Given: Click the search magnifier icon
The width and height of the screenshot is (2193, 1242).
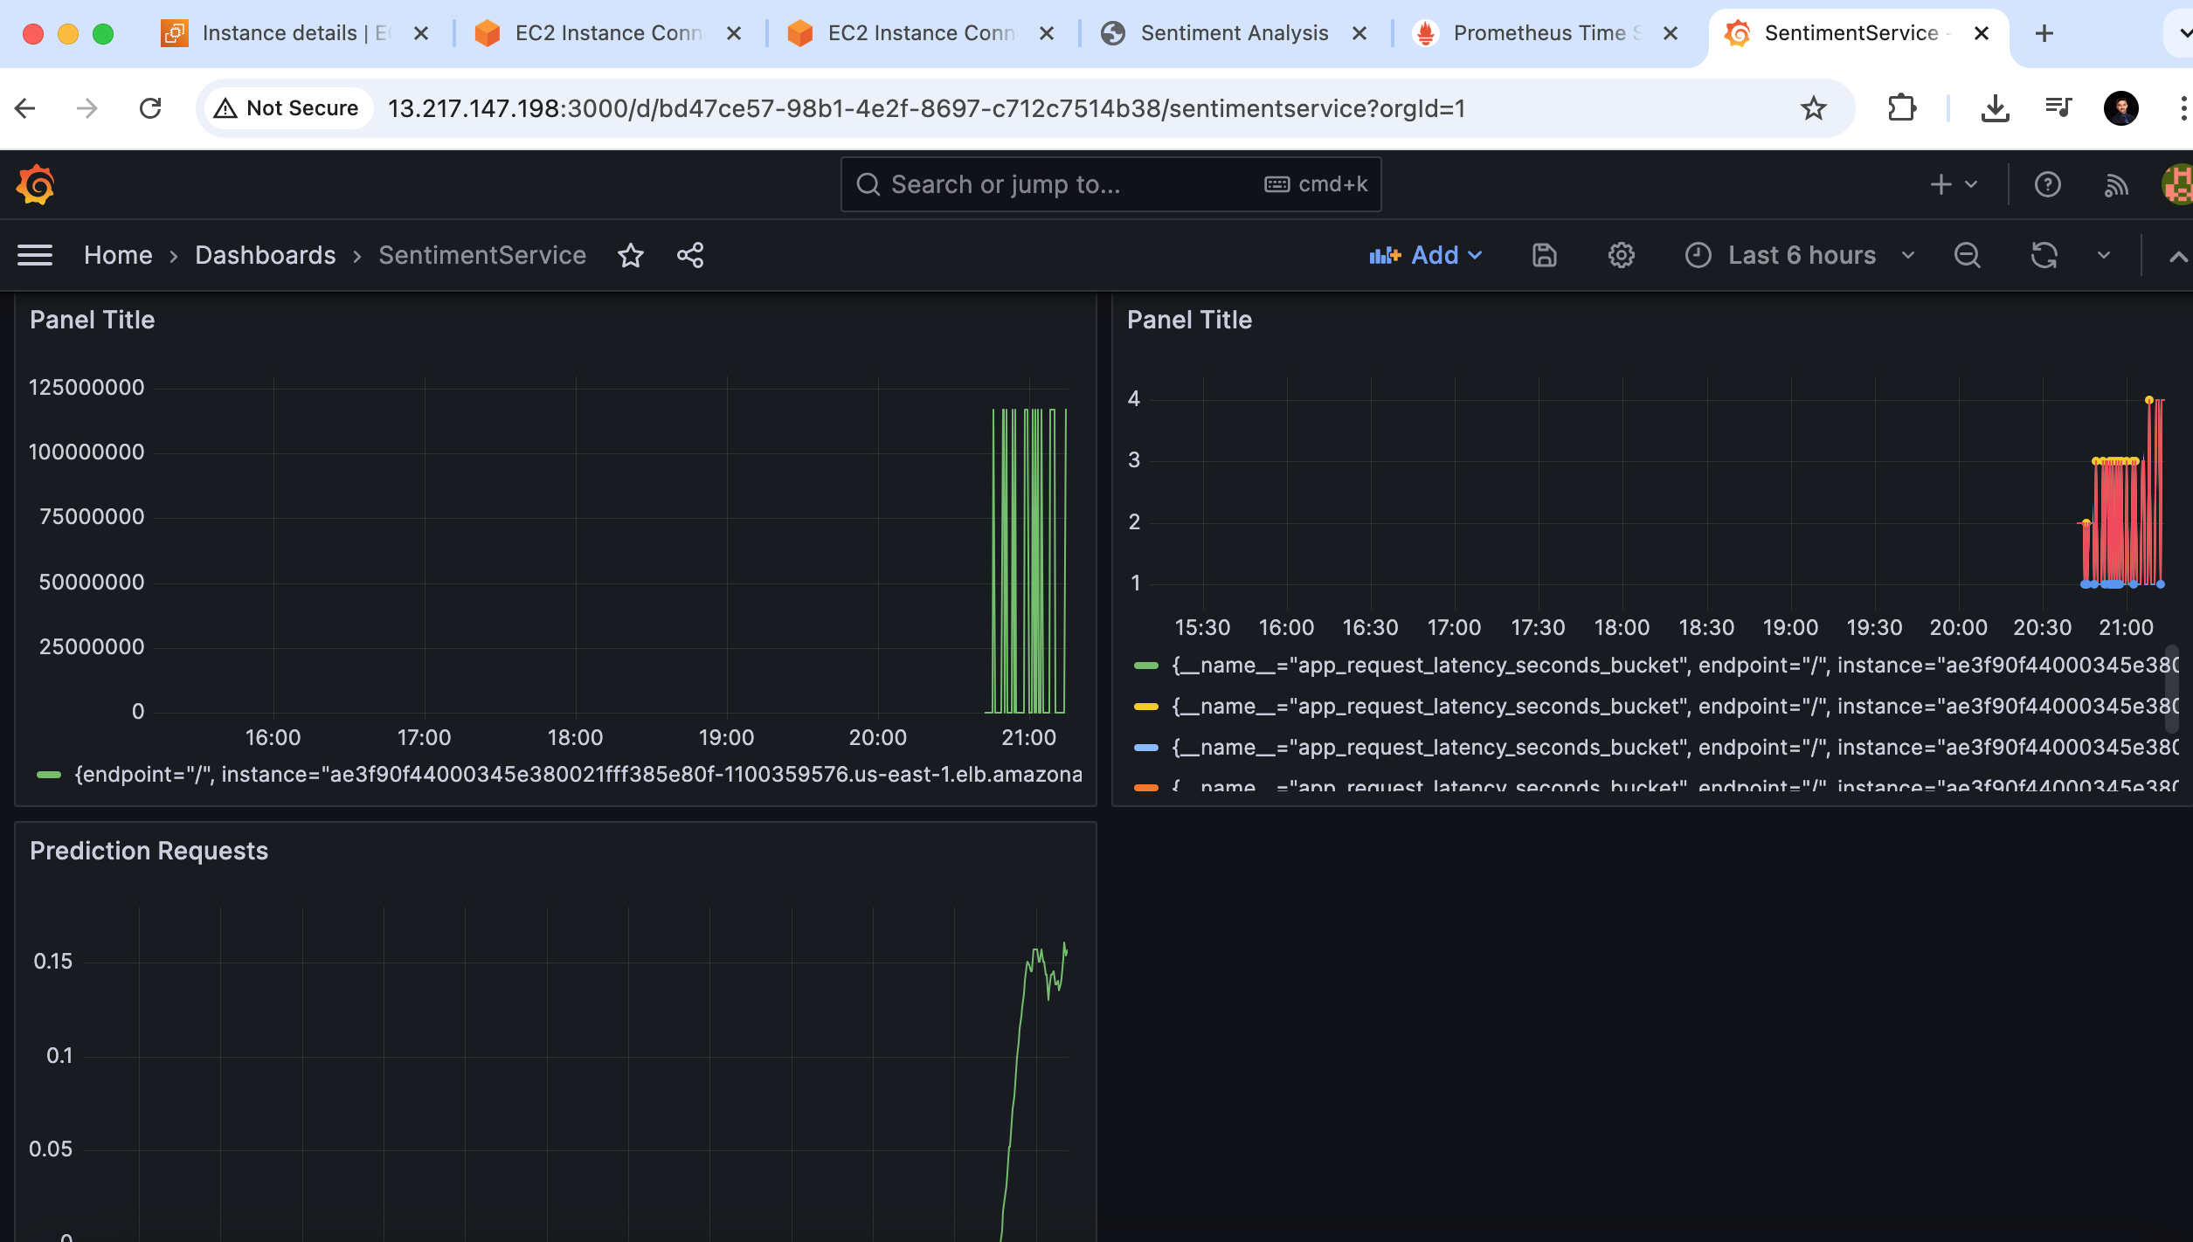Looking at the screenshot, I should coord(868,184).
